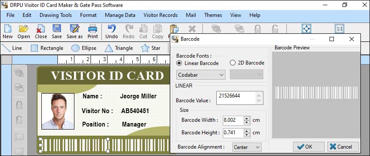Click the Paste clipboard icon
The image size is (370, 156).
pyautogui.click(x=174, y=29)
